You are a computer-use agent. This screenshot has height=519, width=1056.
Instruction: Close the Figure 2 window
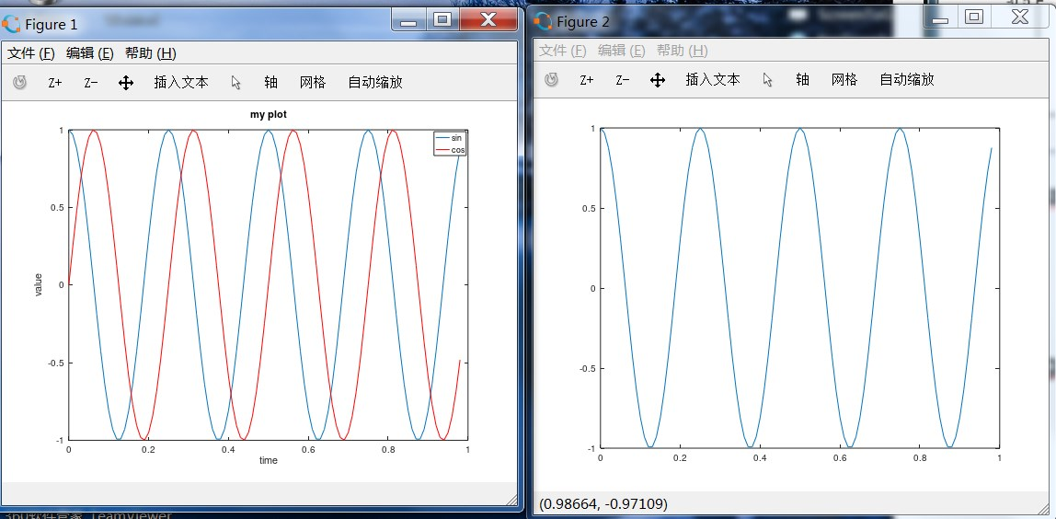point(1020,18)
